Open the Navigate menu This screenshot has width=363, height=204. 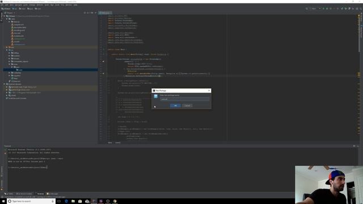(x=18, y=5)
